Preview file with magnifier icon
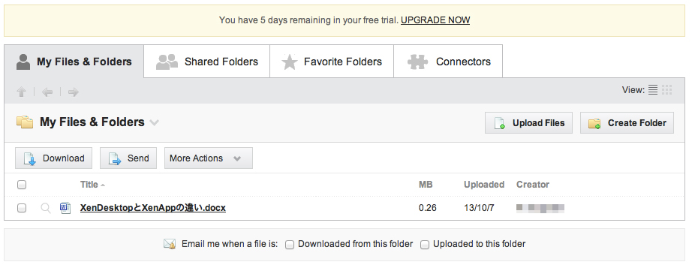The width and height of the screenshot is (695, 271). (45, 208)
